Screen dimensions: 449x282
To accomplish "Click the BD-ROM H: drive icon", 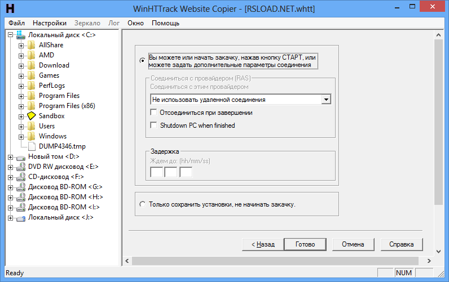I will [x=21, y=197].
